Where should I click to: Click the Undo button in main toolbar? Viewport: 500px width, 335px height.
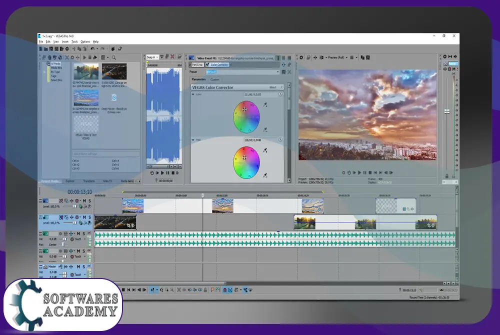[x=92, y=49]
